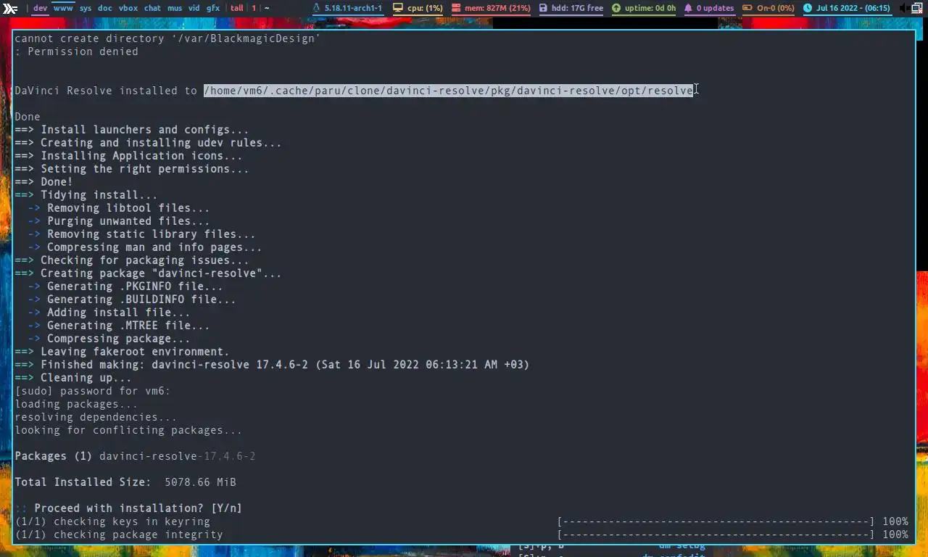The width and height of the screenshot is (928, 557).
Task: Click 'Proceed with installation? [Y/n]' prompt
Action: tap(128, 508)
